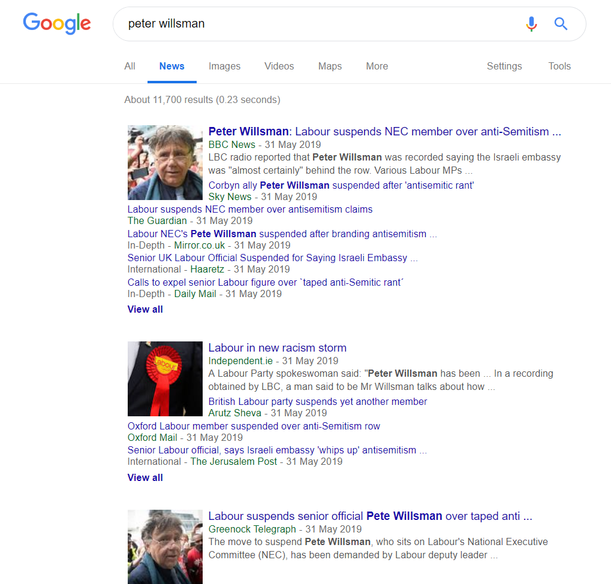Click the magnifying glass search icon
The image size is (611, 584).
click(x=561, y=24)
